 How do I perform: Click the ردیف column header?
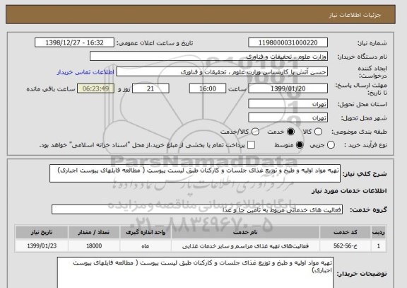(379, 232)
